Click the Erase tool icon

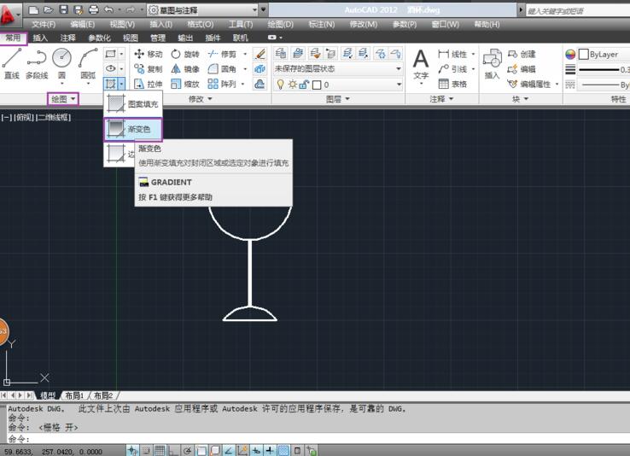tap(260, 54)
